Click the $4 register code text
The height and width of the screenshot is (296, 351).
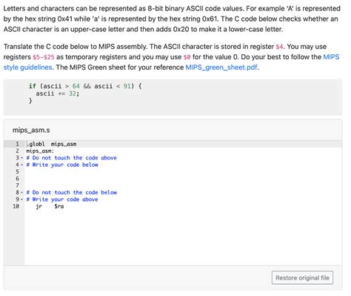pyautogui.click(x=279, y=47)
